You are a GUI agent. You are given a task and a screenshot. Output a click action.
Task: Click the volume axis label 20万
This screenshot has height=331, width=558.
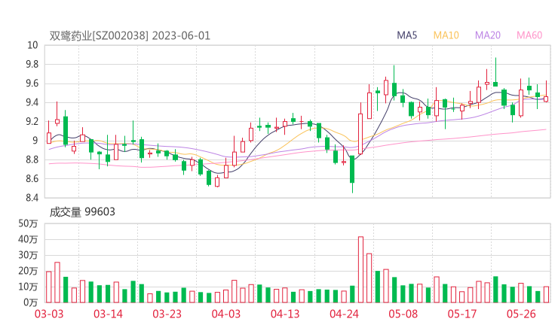pos(28,271)
